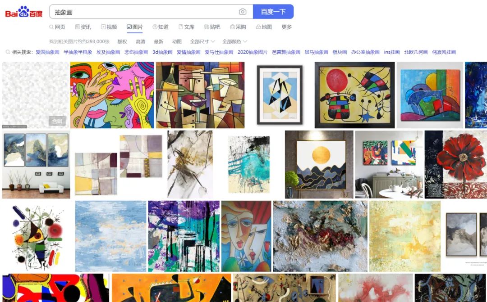Open the 文库 library tab
The height and width of the screenshot is (302, 487).
coord(186,27)
